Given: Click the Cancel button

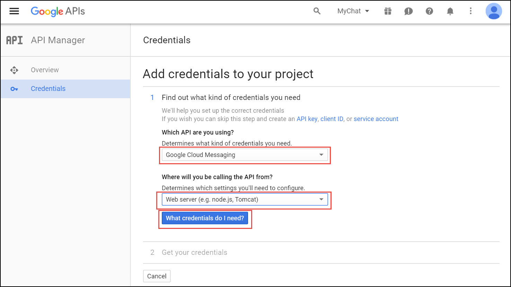Looking at the screenshot, I should (x=157, y=276).
